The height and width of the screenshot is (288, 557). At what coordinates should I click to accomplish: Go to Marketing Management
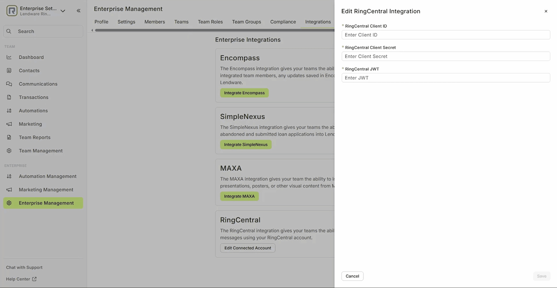click(43, 190)
